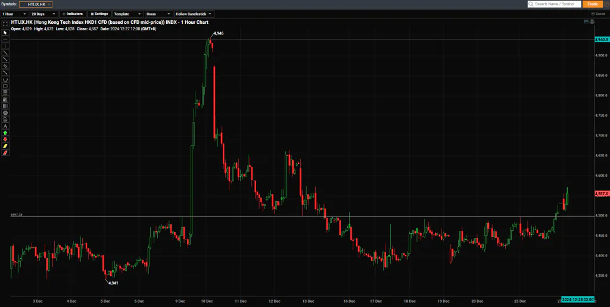
Task: Open the help question mark icon
Action: (x=608, y=4)
